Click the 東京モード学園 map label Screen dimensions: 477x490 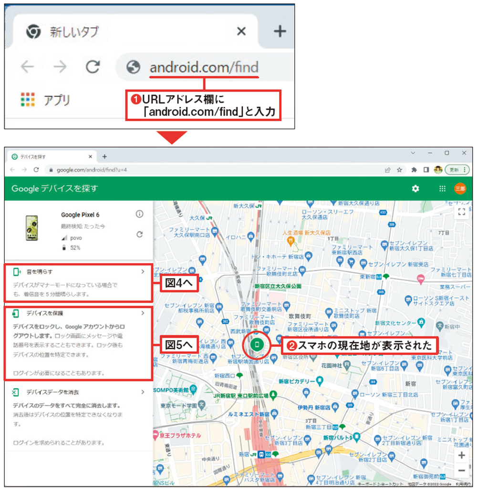[178, 406]
